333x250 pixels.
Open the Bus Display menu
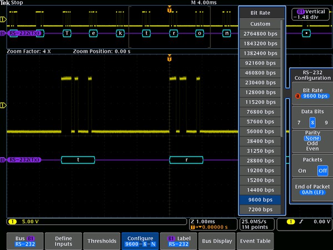click(x=216, y=241)
